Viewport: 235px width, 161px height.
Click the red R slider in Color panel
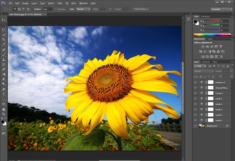(211, 21)
